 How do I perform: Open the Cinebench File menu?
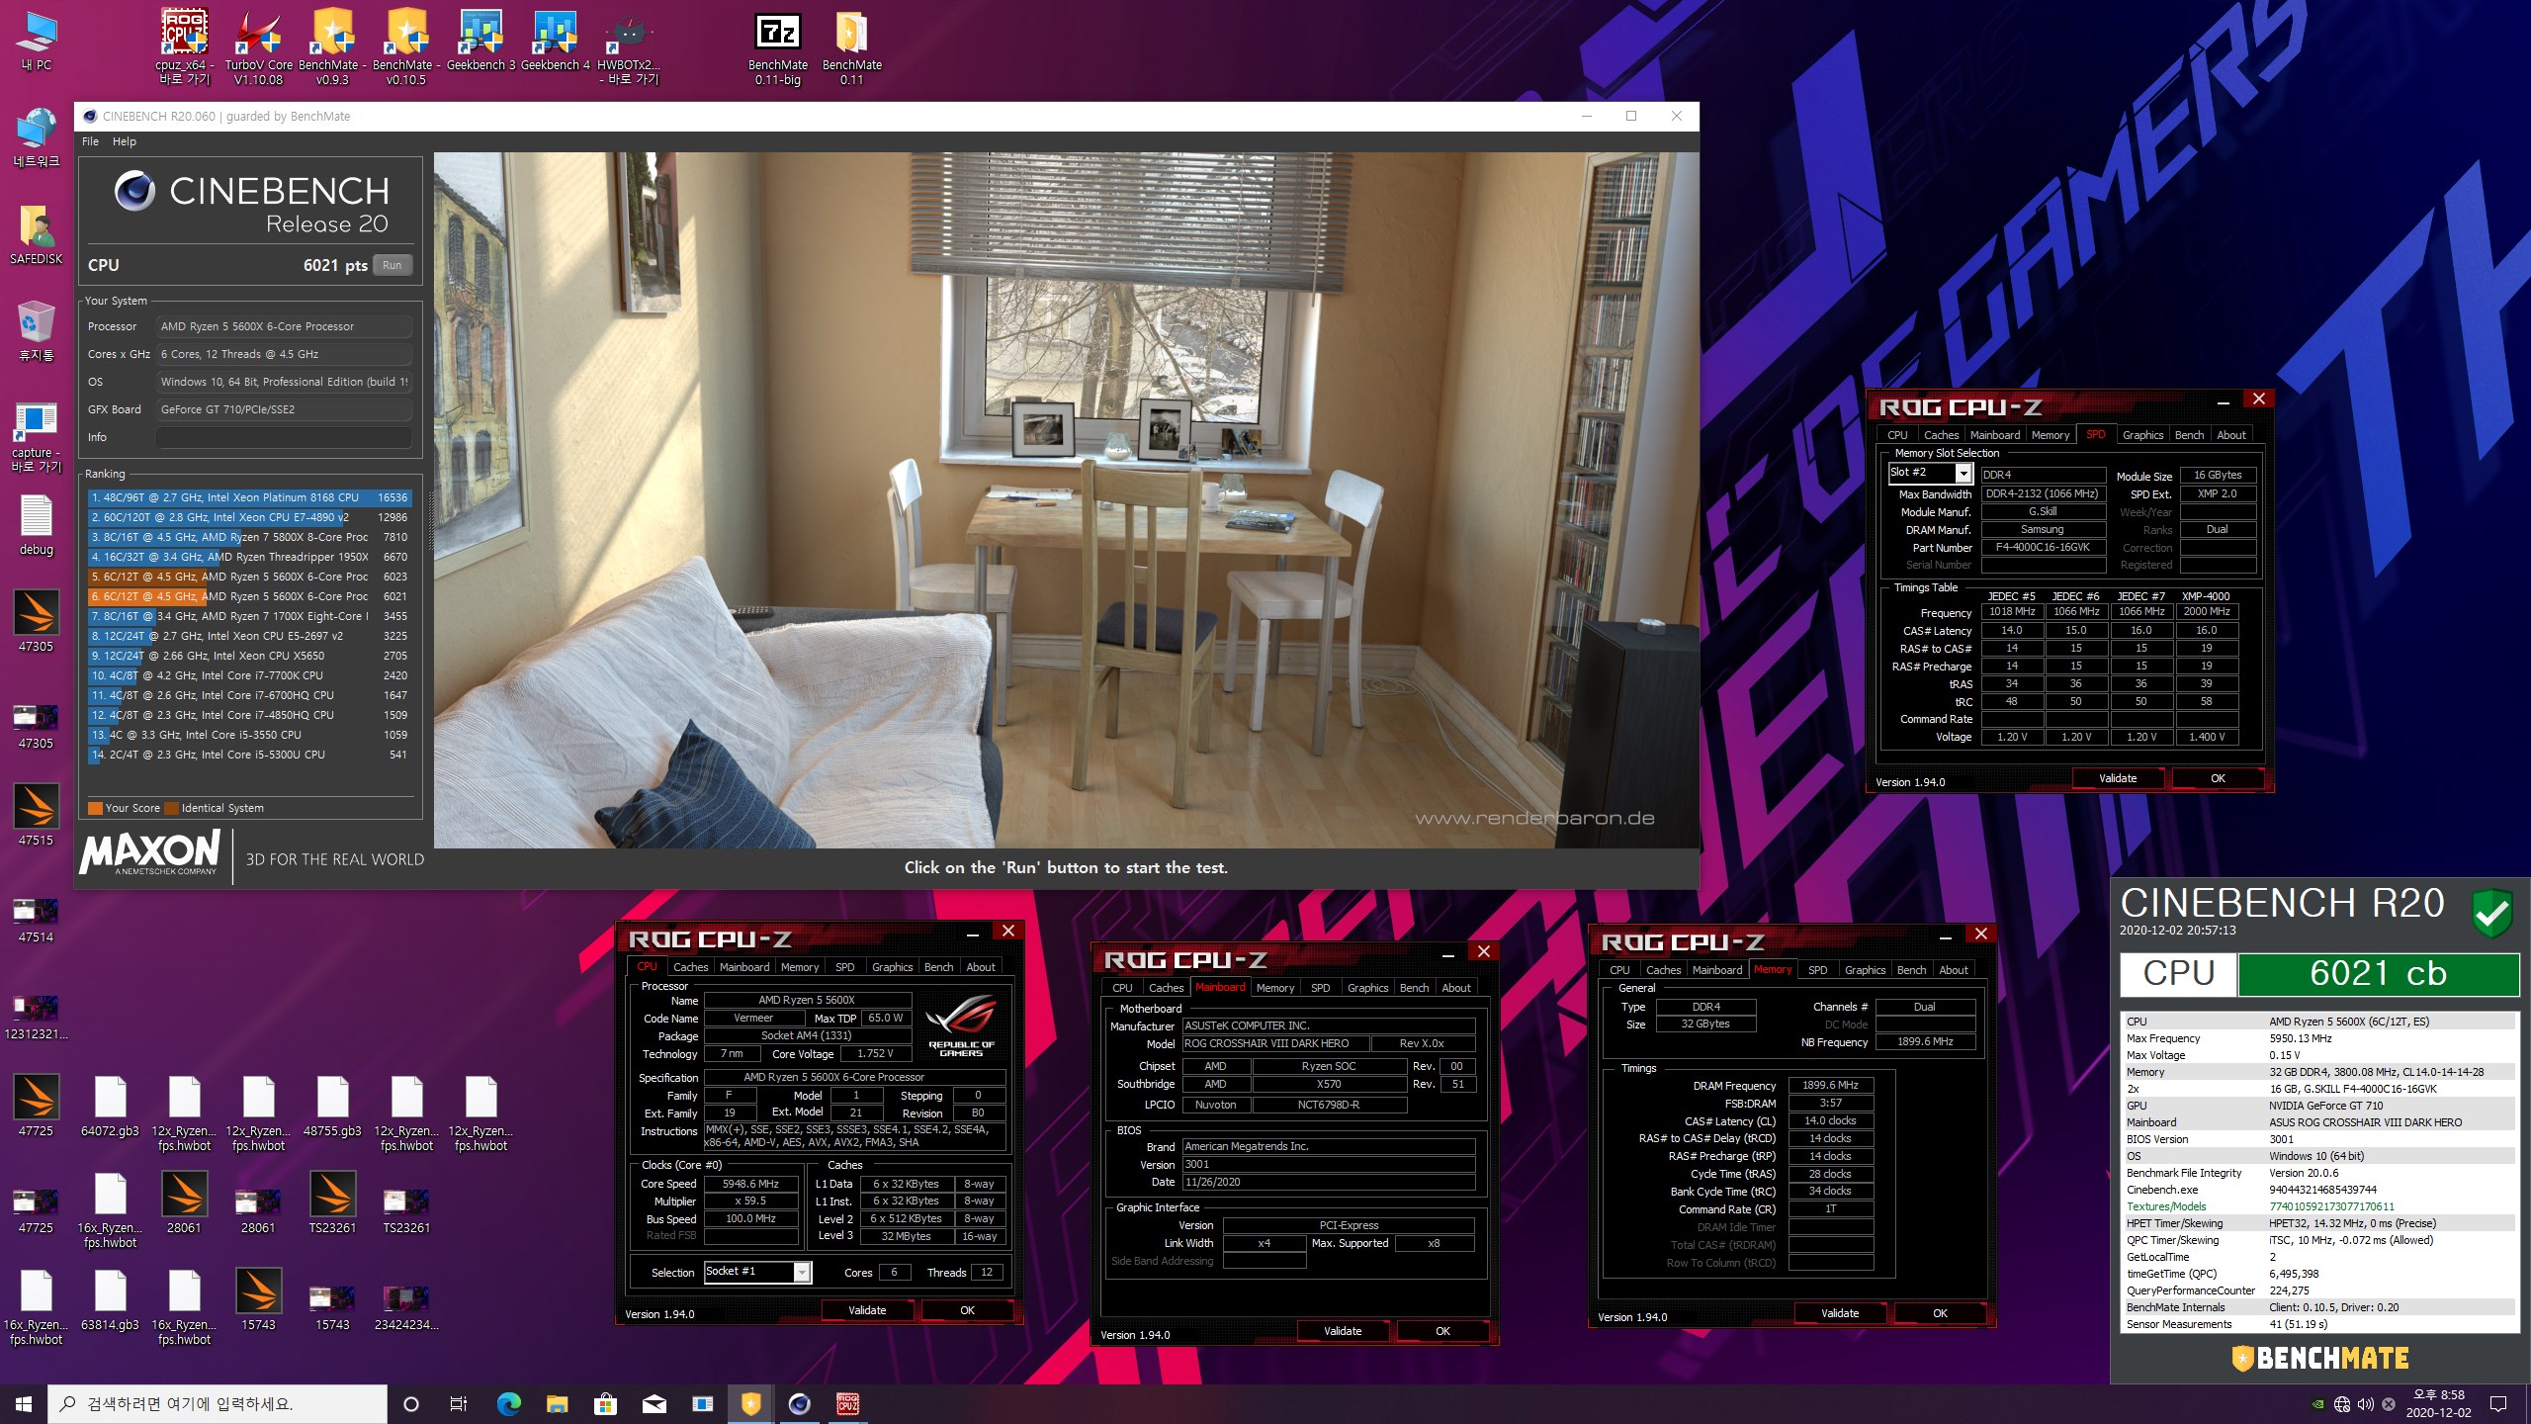(90, 141)
